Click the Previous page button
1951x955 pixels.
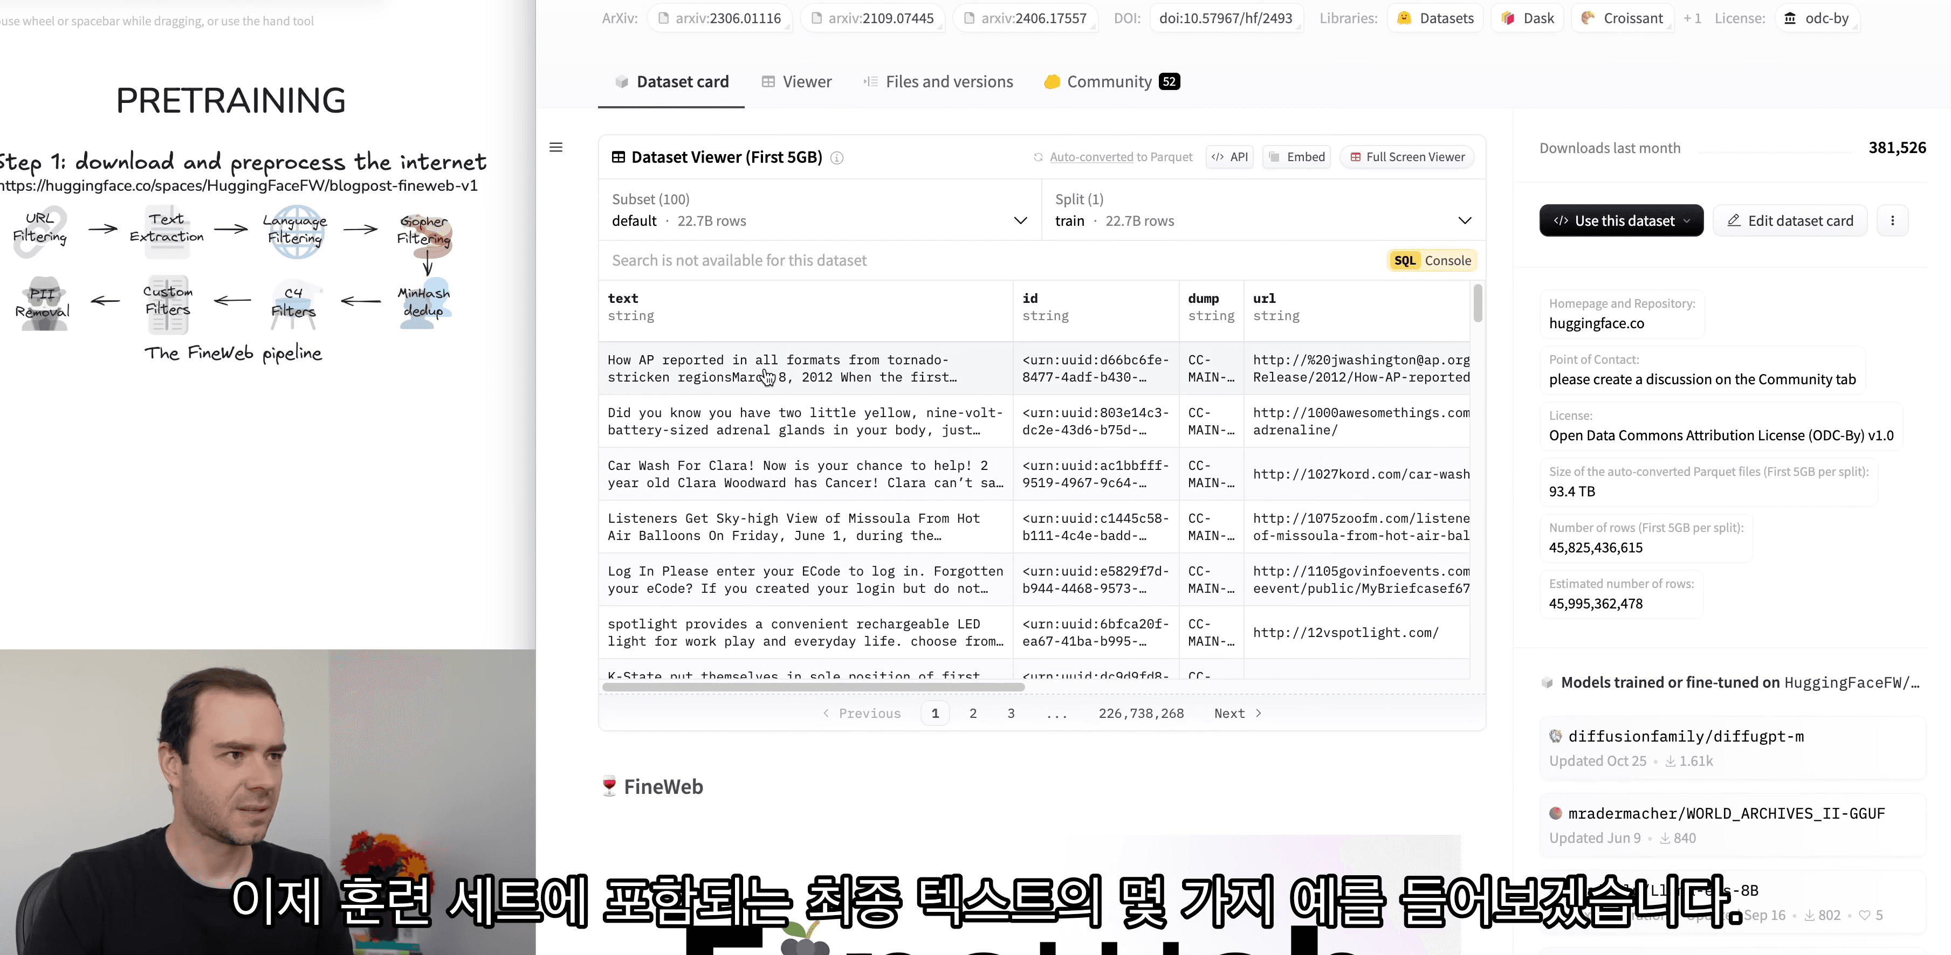[x=862, y=714]
